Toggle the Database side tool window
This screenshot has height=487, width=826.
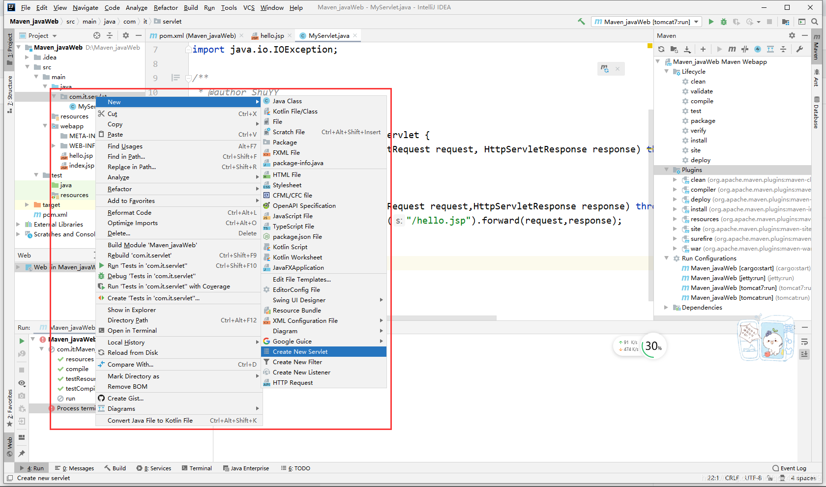(816, 113)
